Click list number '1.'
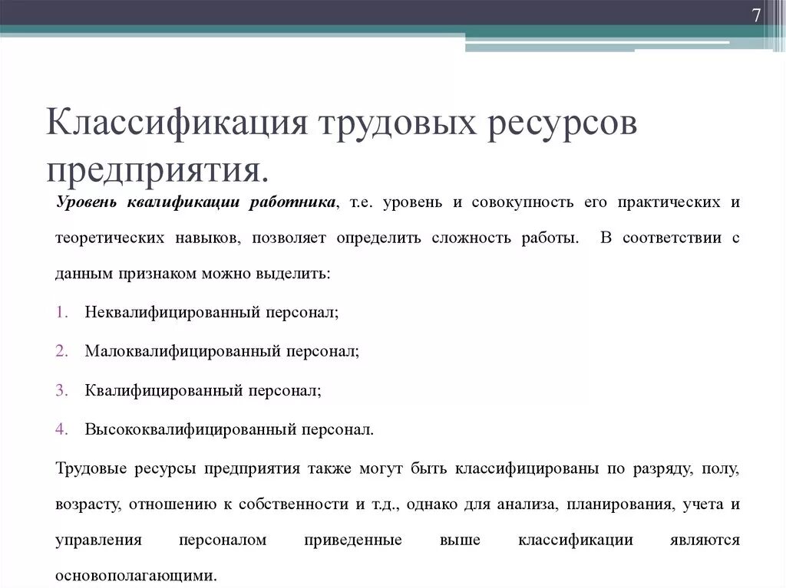 (x=61, y=313)
